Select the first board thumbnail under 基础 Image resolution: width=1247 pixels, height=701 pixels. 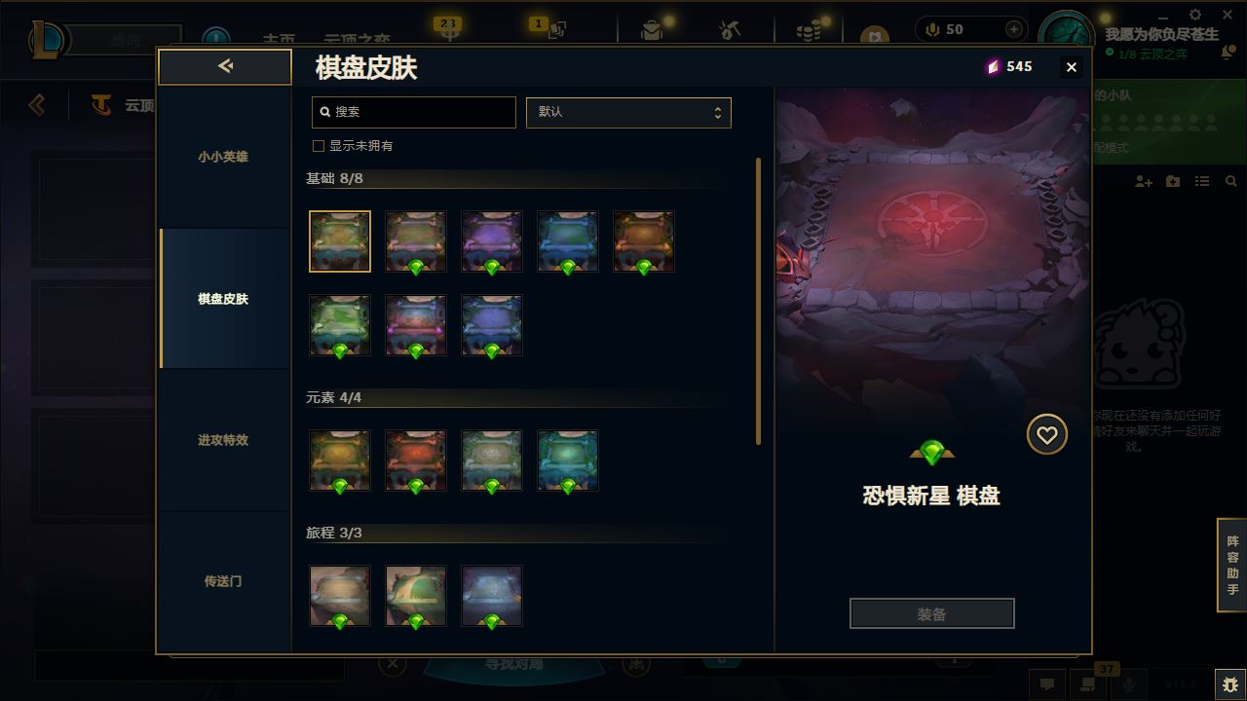coord(340,241)
